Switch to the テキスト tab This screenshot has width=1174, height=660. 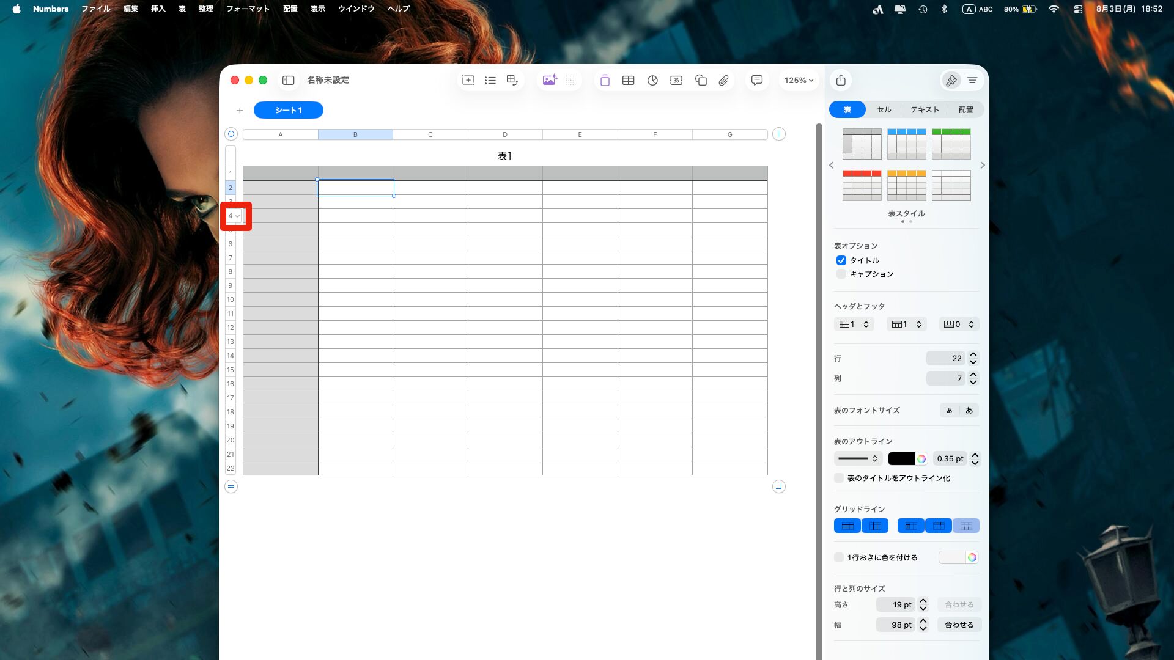[x=925, y=109]
